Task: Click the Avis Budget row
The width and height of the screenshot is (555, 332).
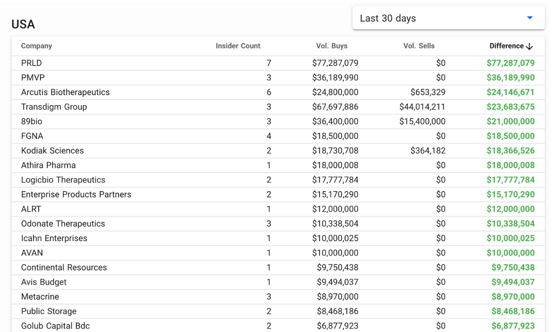Action: click(44, 282)
